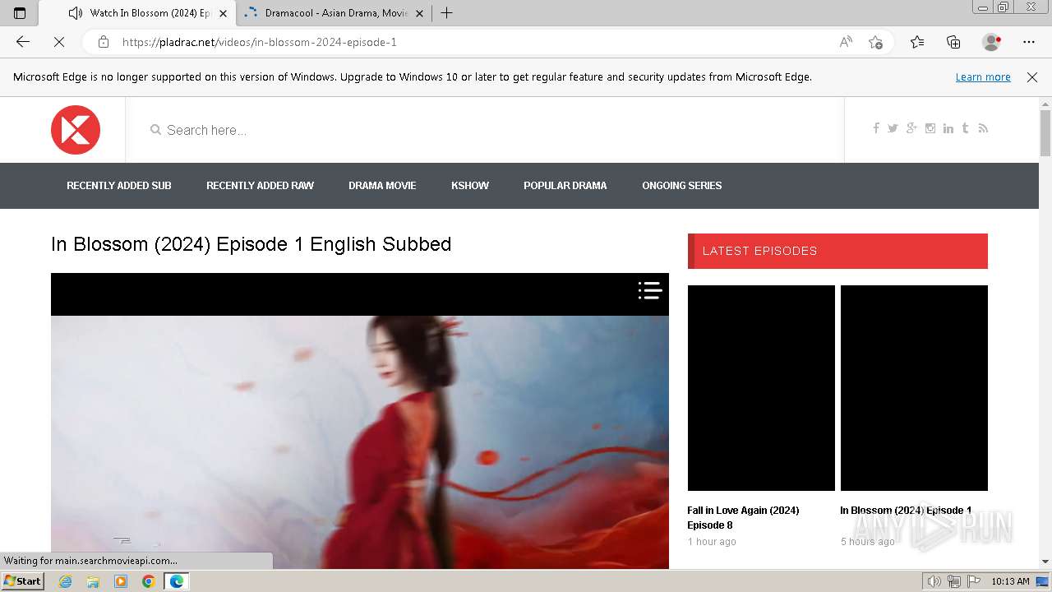Click the Latest Episodes header
This screenshot has height=592, width=1052.
pyautogui.click(x=837, y=251)
